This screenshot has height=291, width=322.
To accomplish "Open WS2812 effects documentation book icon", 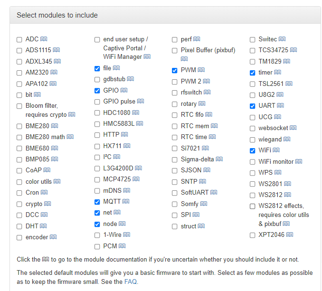I will pos(286,224).
